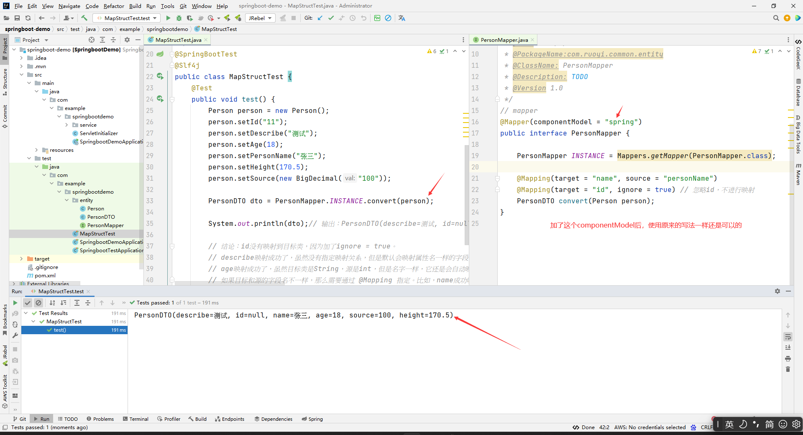Viewport: 803px width, 435px height.
Task: Switch to PersonMapper.java editor tab
Action: 504,40
